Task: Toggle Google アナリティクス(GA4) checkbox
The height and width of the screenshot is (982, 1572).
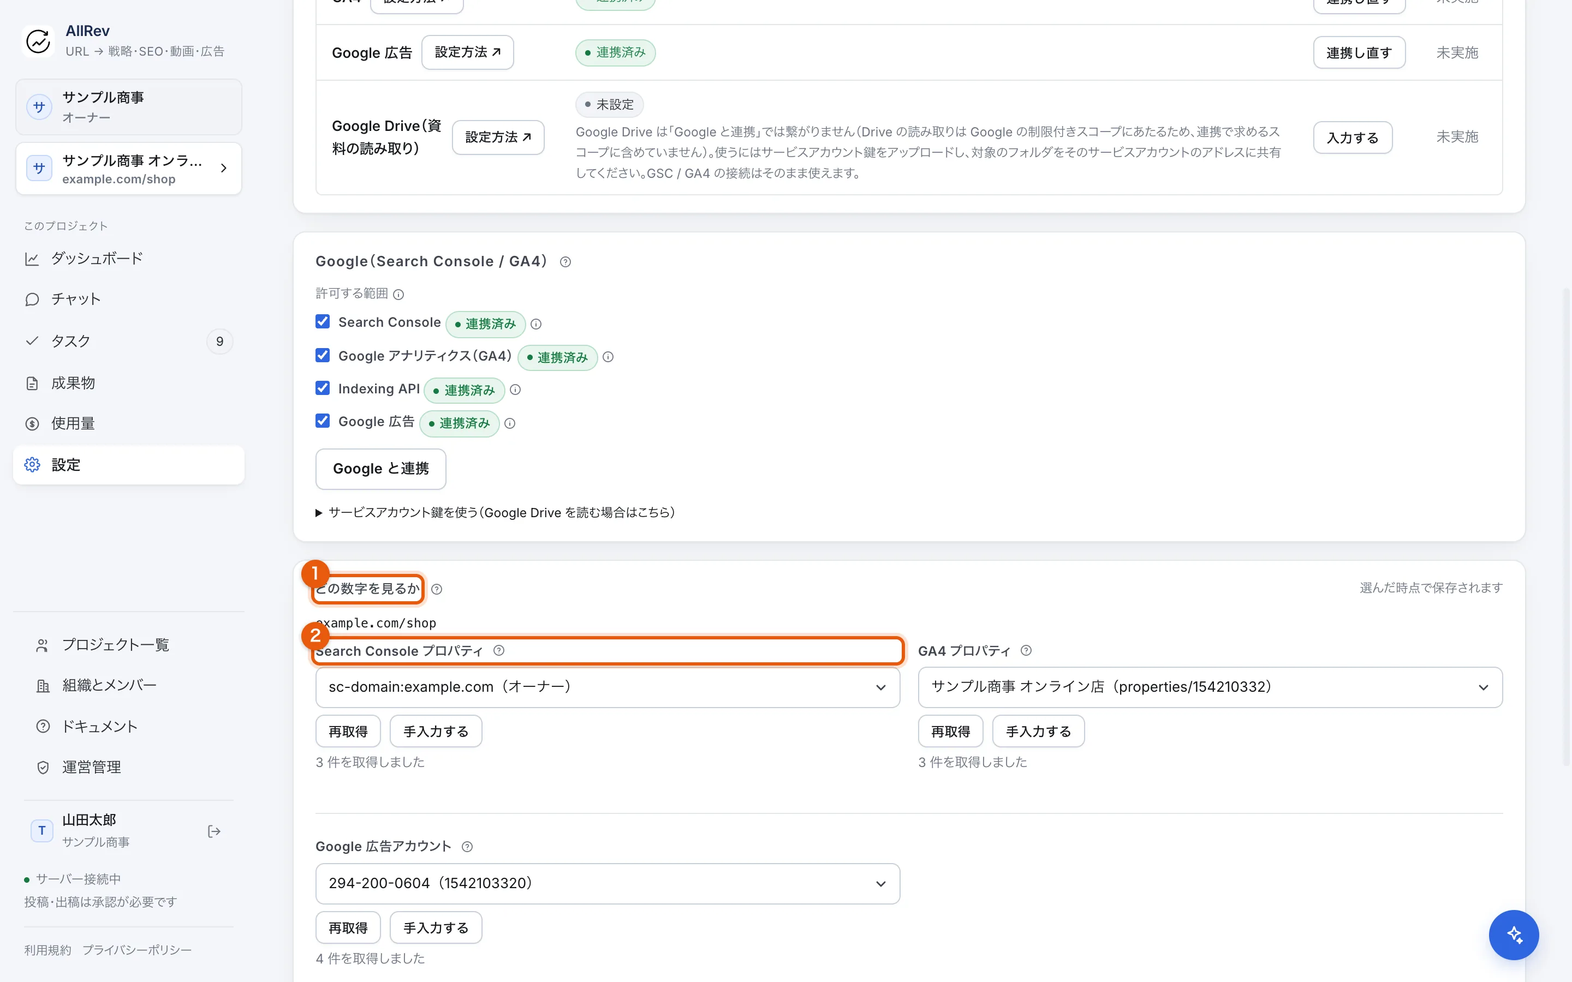Action: click(322, 355)
